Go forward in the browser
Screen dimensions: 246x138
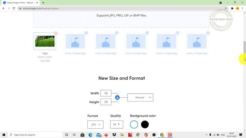click(8, 8)
